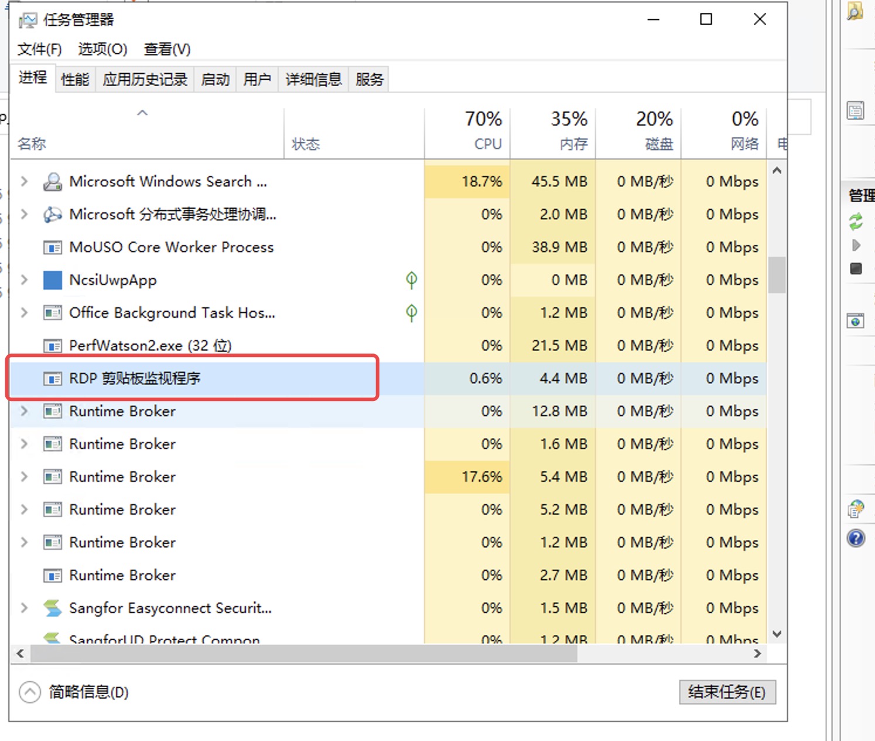
Task: Stop the service with the black square icon
Action: pos(856,268)
